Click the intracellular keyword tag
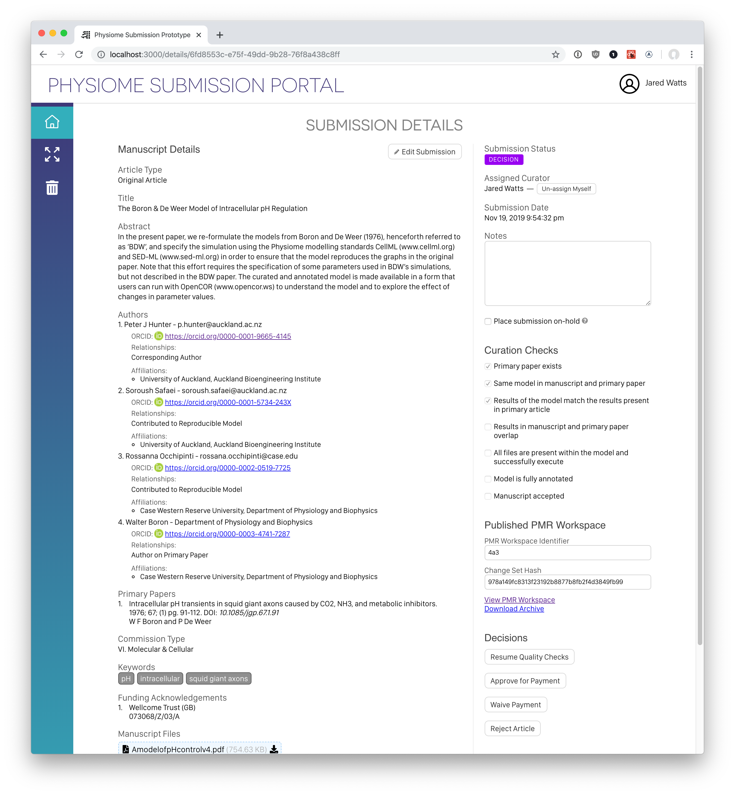 tap(160, 679)
